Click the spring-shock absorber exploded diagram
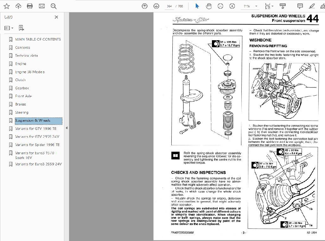This screenshot has width=325, height=241. point(207,91)
